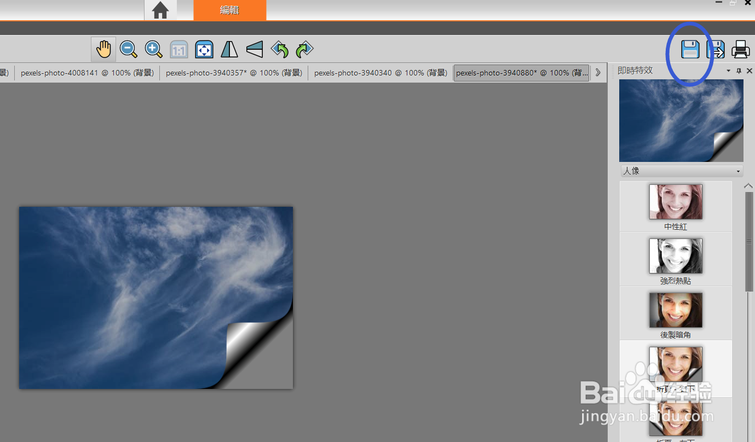Apply the 中性紅 portrait effect
Viewport: 755px width, 442px height.
point(676,206)
